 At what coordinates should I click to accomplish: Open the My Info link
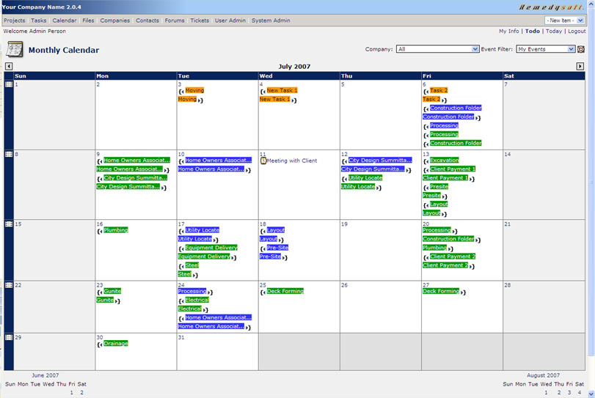509,32
